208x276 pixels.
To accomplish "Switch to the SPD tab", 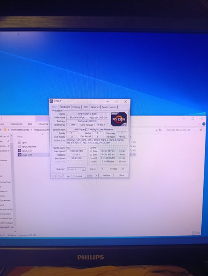I will point(86,107).
